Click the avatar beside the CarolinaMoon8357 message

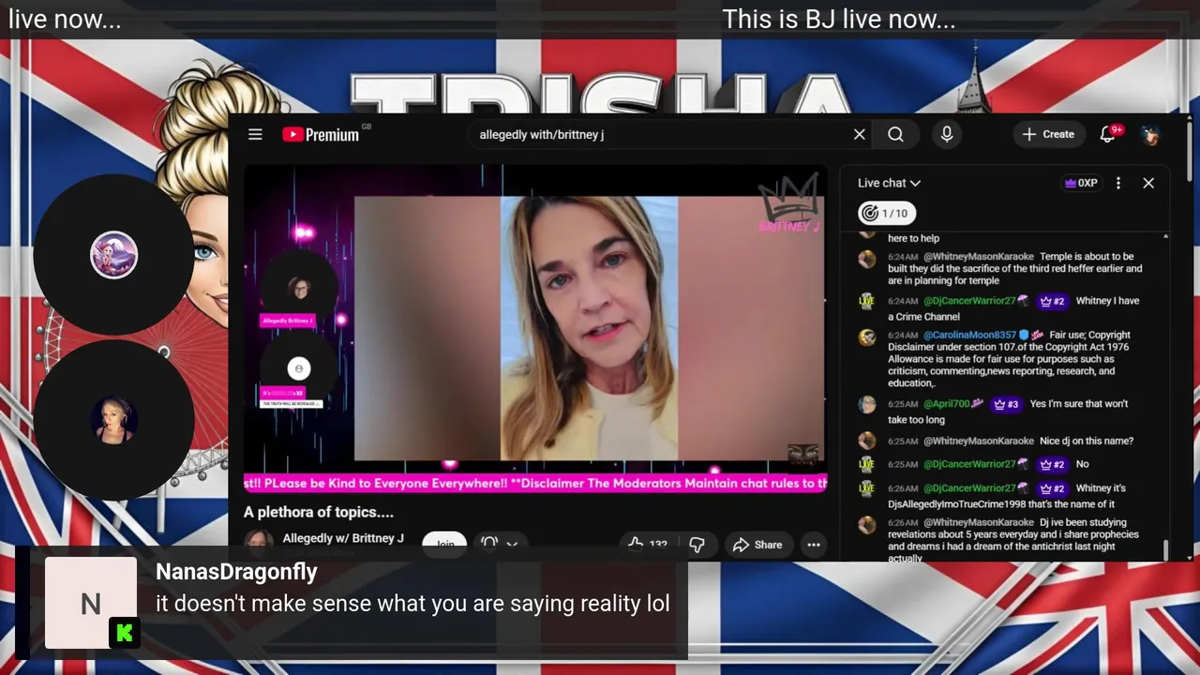click(x=867, y=337)
